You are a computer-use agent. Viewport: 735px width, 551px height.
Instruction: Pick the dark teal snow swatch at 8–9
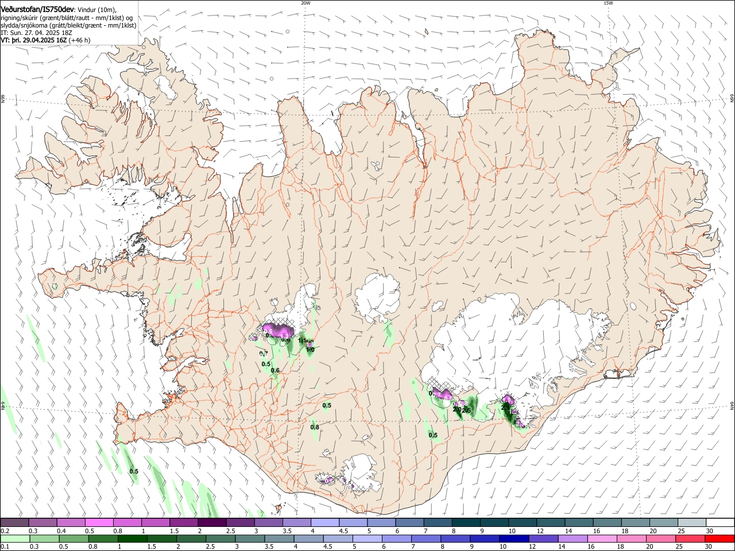pyautogui.click(x=466, y=523)
